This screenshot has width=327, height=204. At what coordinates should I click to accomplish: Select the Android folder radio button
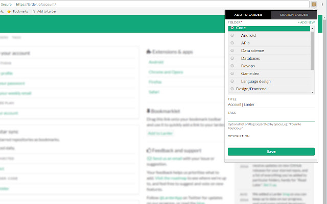pos(232,35)
